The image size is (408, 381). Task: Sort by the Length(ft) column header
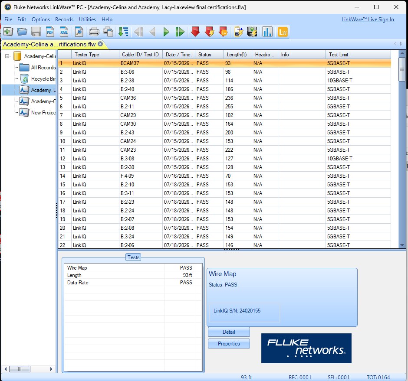pyautogui.click(x=237, y=55)
